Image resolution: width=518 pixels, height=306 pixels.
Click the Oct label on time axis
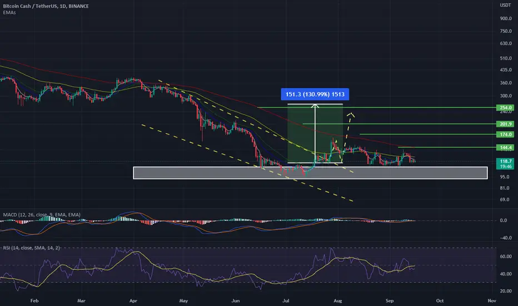440,300
